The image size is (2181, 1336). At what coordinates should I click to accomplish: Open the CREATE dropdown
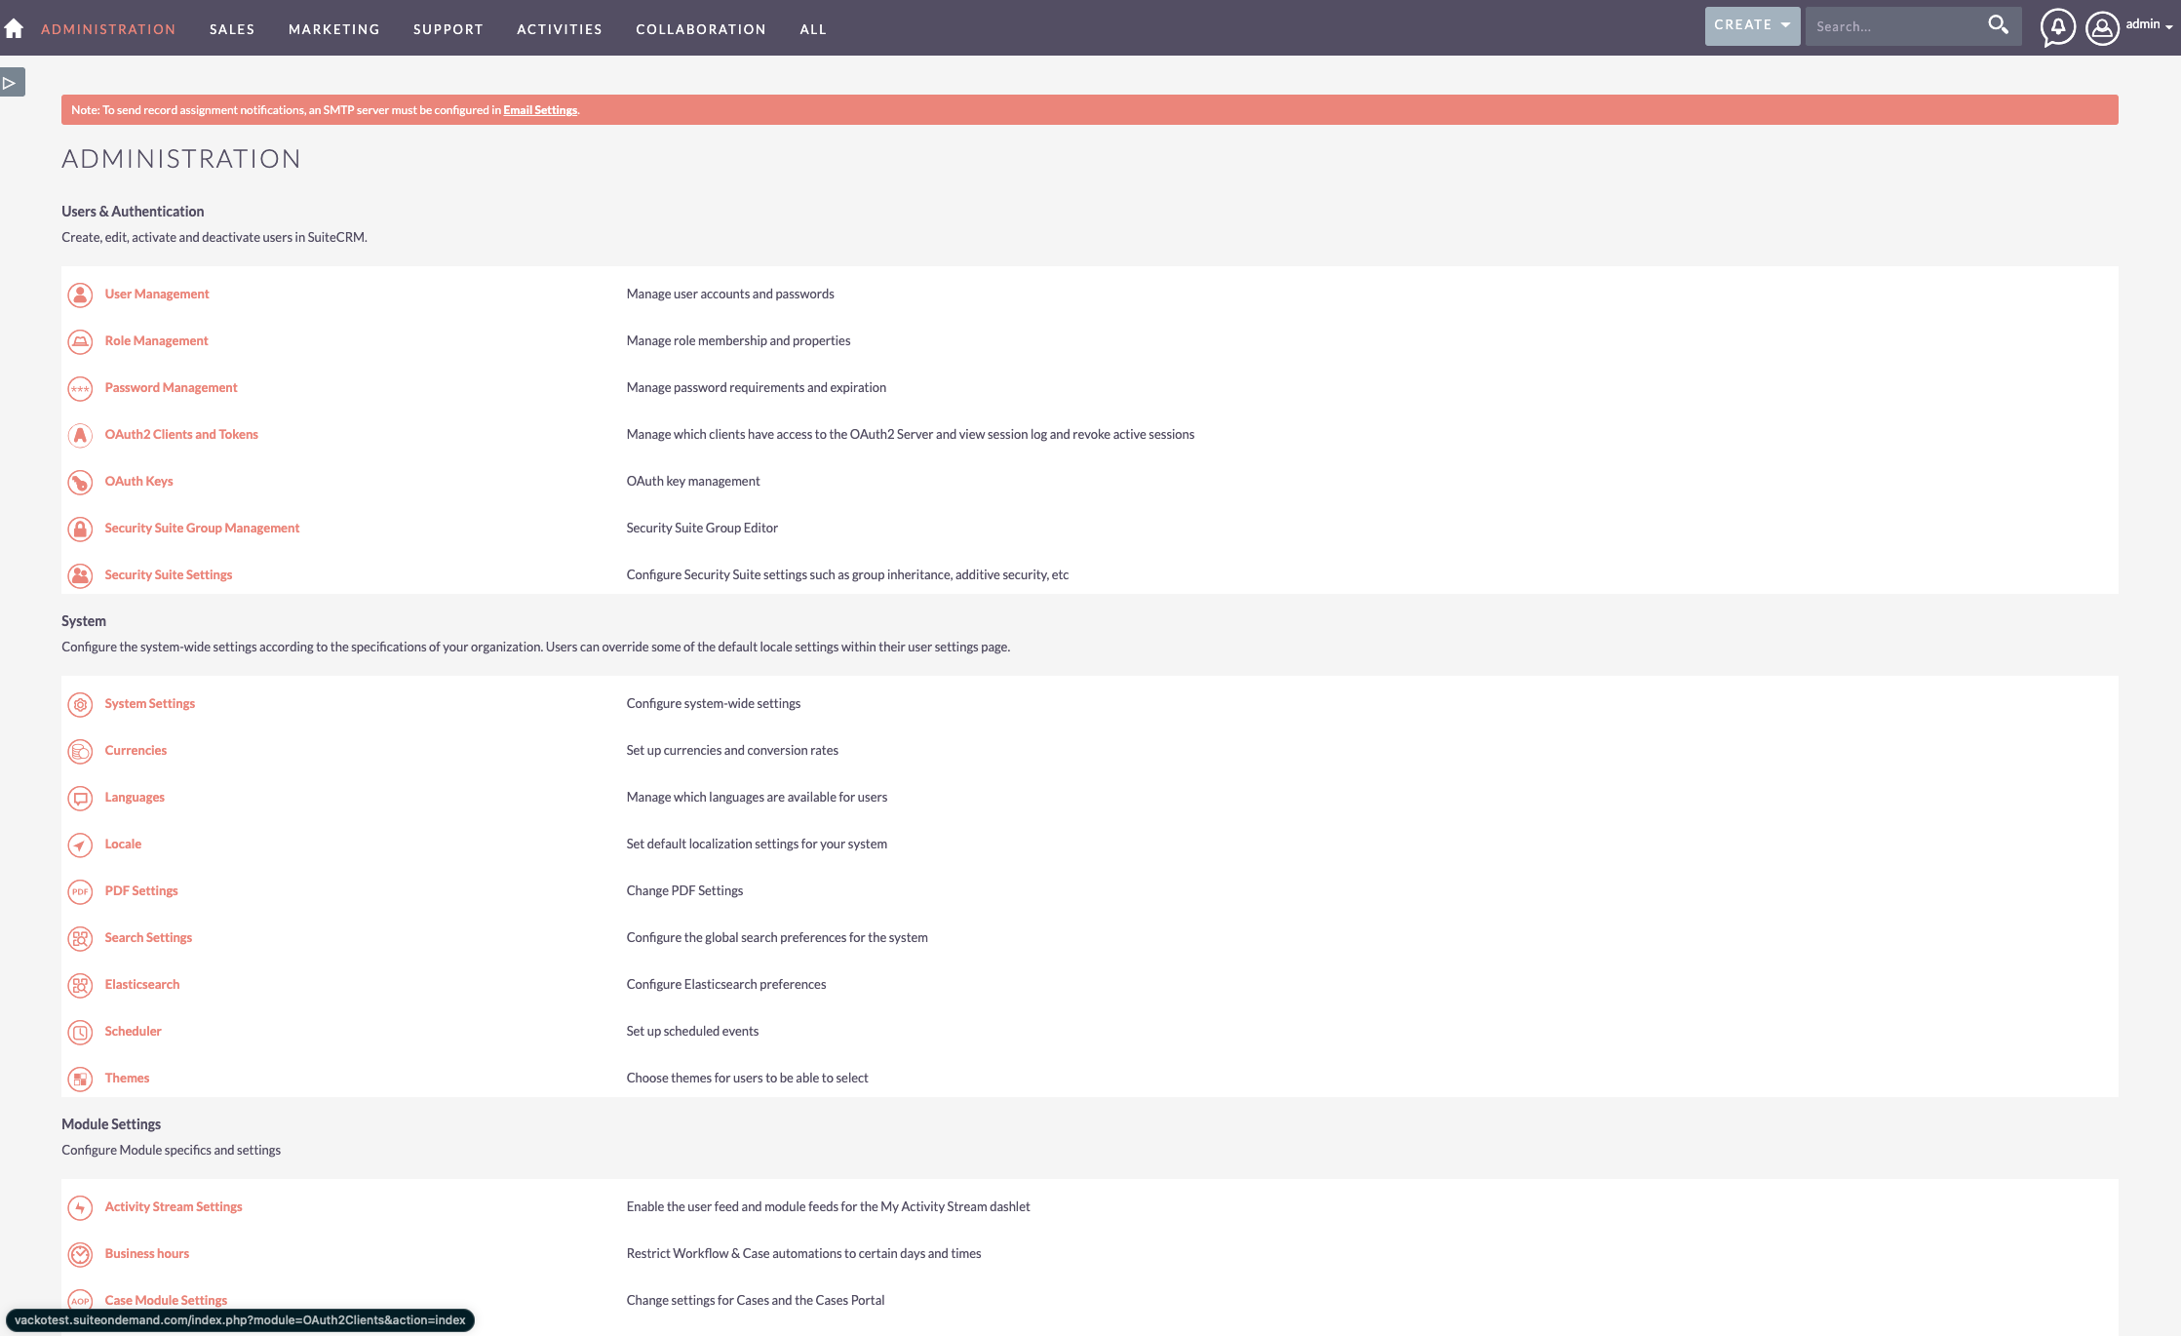(x=1752, y=25)
